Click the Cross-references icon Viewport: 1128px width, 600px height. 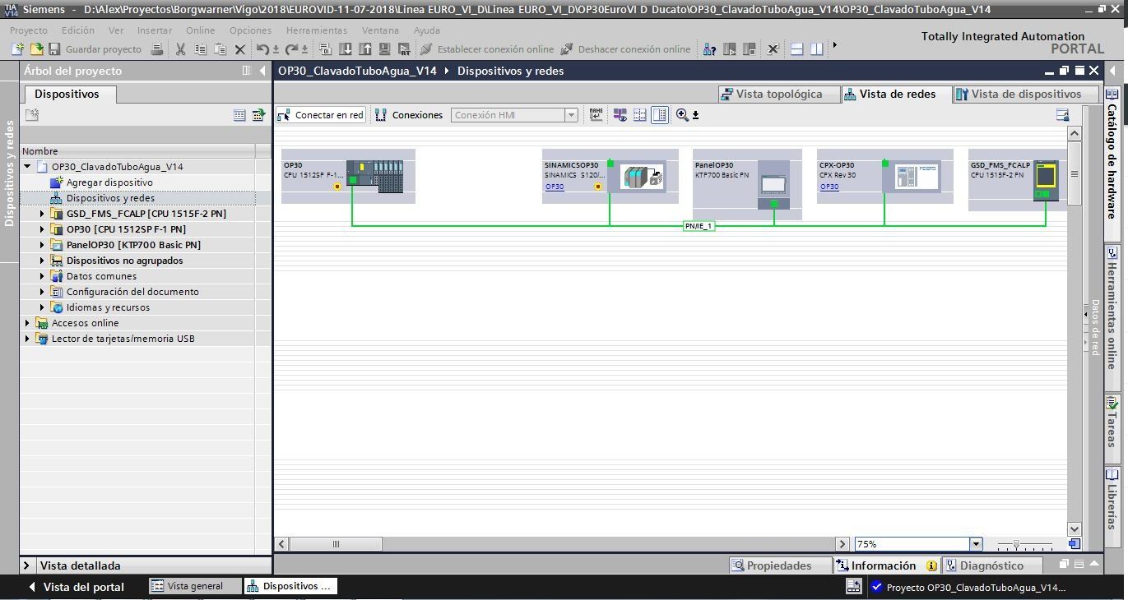coord(773,49)
